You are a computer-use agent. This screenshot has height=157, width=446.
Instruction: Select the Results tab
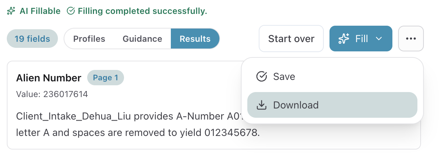tap(195, 39)
